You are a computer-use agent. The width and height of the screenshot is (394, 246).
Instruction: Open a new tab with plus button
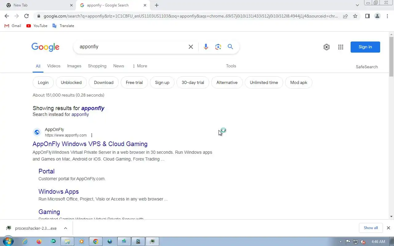(x=157, y=5)
